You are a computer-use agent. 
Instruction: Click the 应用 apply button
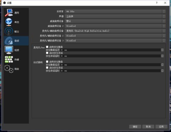(161, 127)
